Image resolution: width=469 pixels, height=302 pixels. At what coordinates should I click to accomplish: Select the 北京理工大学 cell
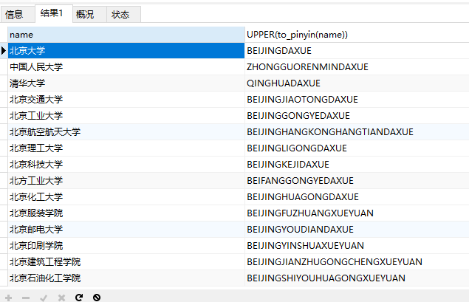tap(126, 148)
